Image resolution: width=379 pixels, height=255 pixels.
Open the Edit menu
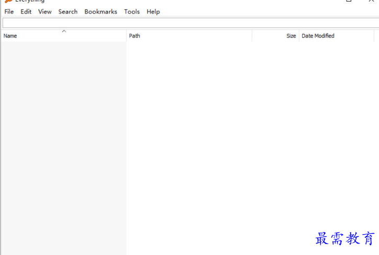(x=26, y=11)
